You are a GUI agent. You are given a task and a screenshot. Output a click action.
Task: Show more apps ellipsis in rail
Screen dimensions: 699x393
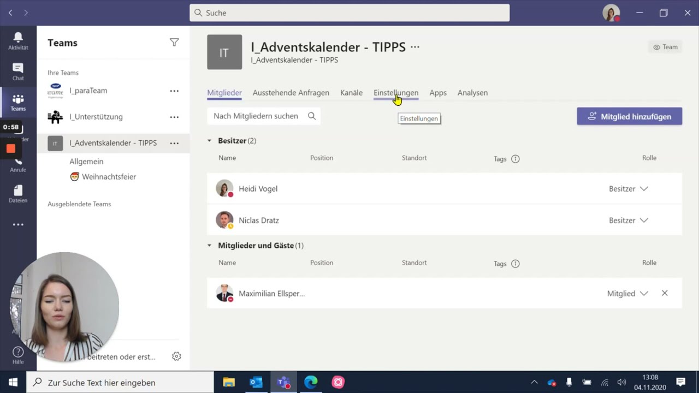click(x=18, y=224)
